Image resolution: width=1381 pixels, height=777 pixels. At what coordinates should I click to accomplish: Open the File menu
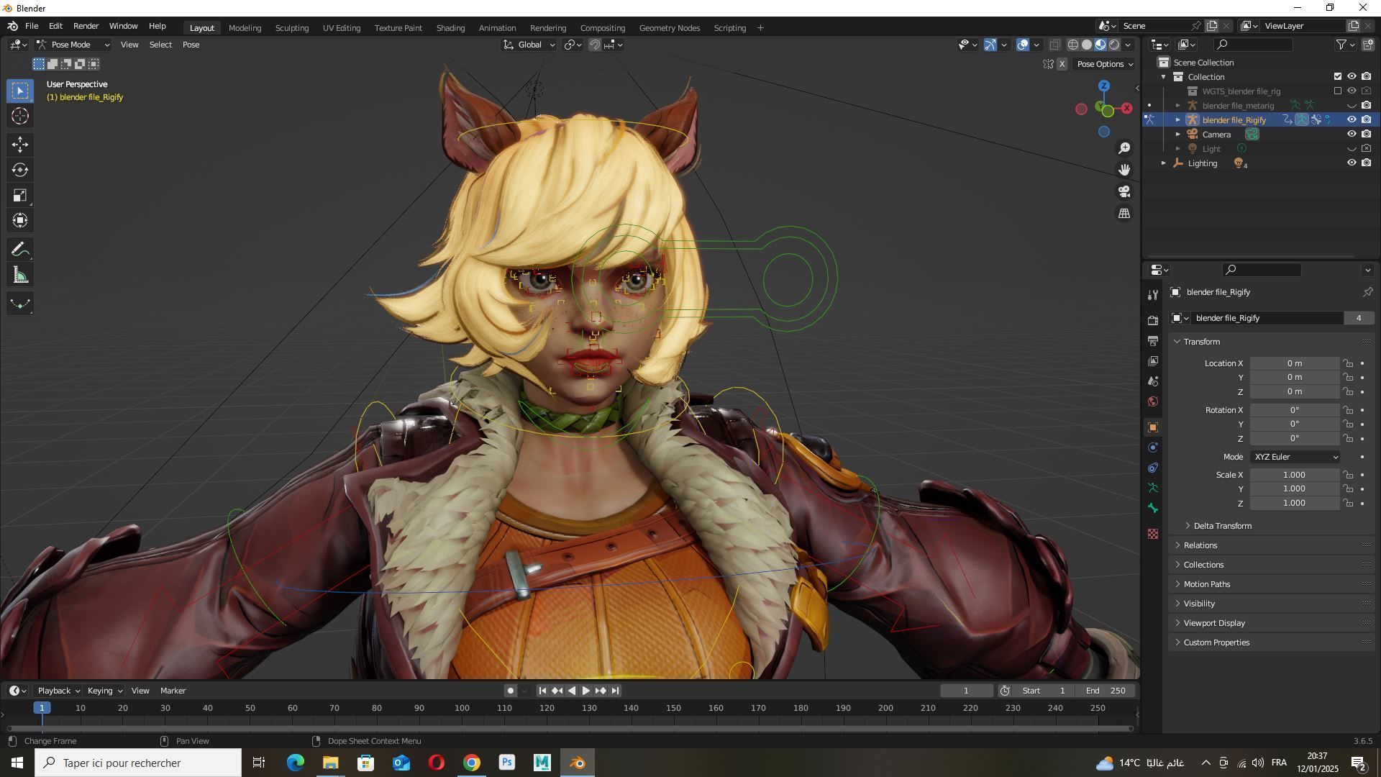(32, 26)
